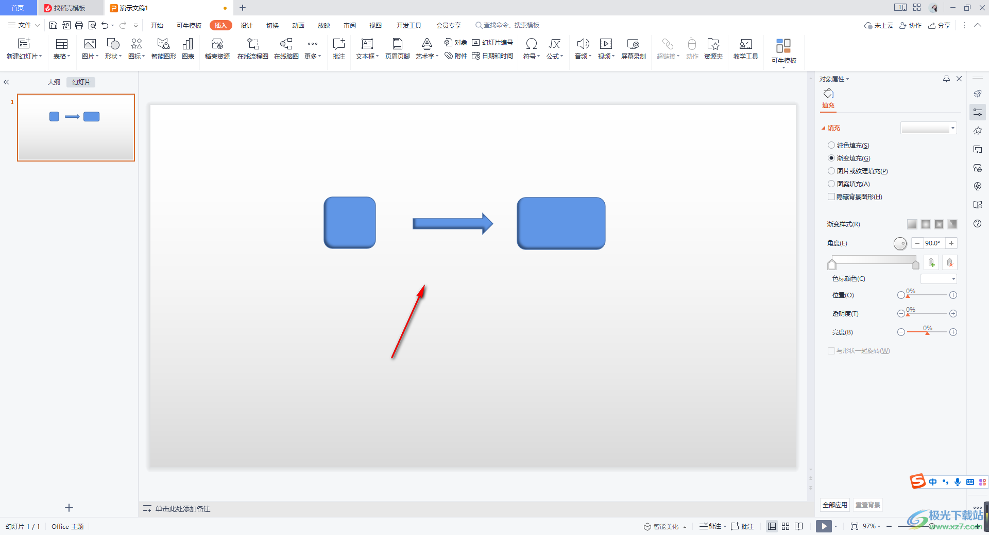Screen dimensions: 989x535
Task: Start screen recording tool
Action: tap(633, 49)
